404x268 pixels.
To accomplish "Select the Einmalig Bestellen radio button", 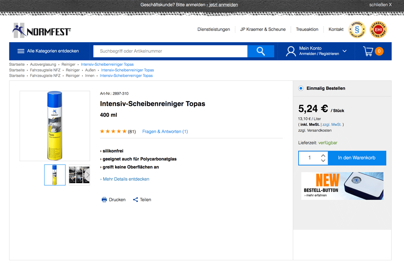I will [x=301, y=88].
